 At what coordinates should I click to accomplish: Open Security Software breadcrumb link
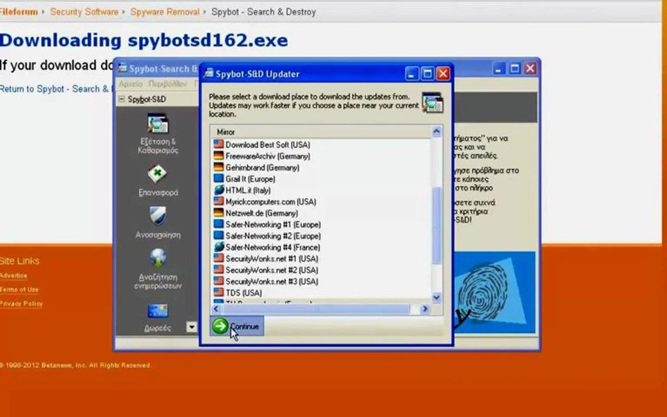coord(84,12)
